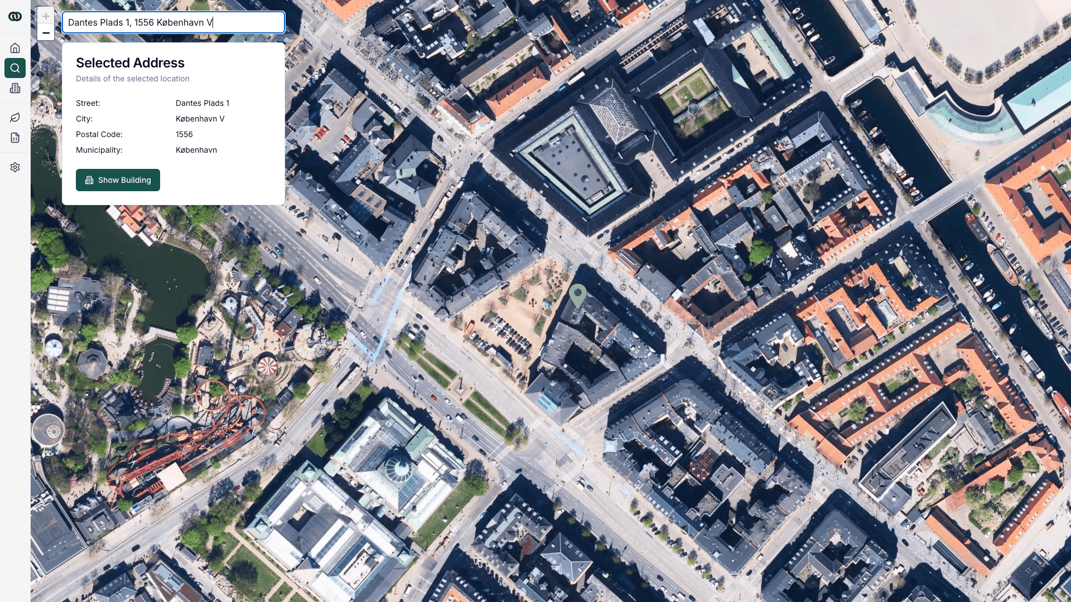Zoom out the map with the minus button
This screenshot has width=1071, height=602.
click(x=46, y=33)
